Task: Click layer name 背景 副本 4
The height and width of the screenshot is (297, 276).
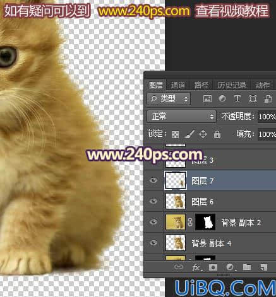Action: click(212, 243)
